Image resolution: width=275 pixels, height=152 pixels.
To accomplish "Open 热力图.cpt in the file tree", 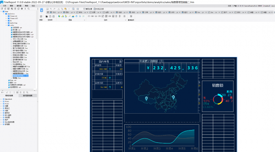I will 16,30.
